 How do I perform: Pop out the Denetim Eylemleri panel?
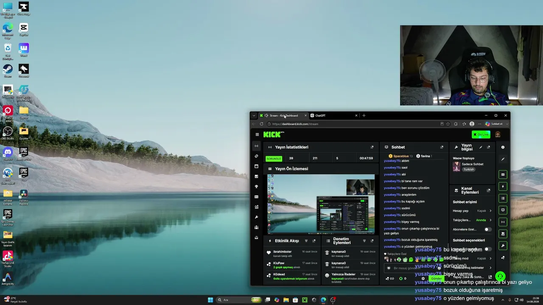pos(372,241)
